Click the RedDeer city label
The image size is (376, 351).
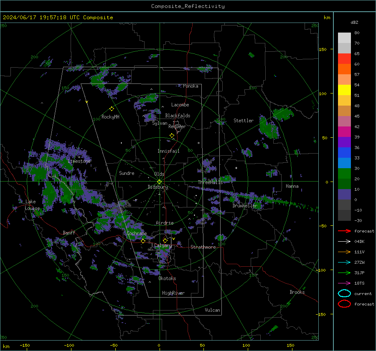click(177, 126)
